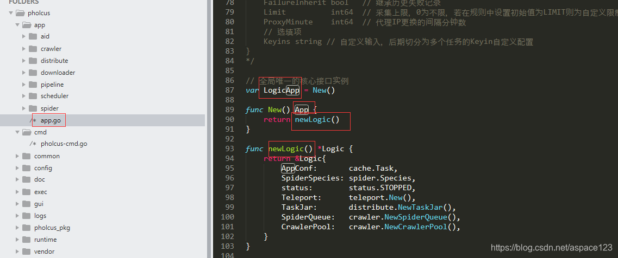618x258 pixels.
Task: Click the aid folder icon
Action: click(33, 36)
